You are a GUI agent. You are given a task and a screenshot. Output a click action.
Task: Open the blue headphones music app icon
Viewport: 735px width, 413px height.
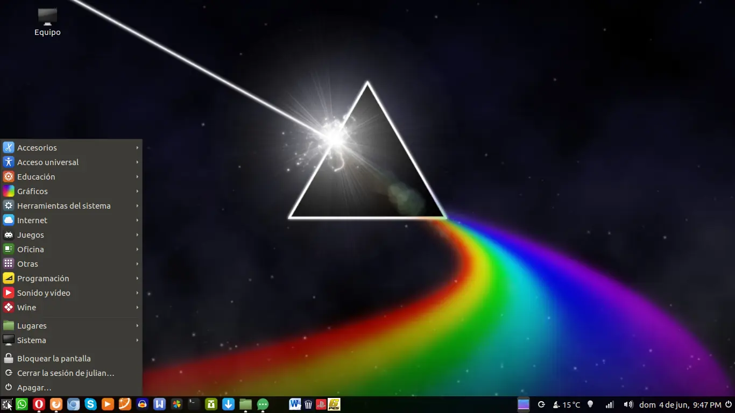142,404
